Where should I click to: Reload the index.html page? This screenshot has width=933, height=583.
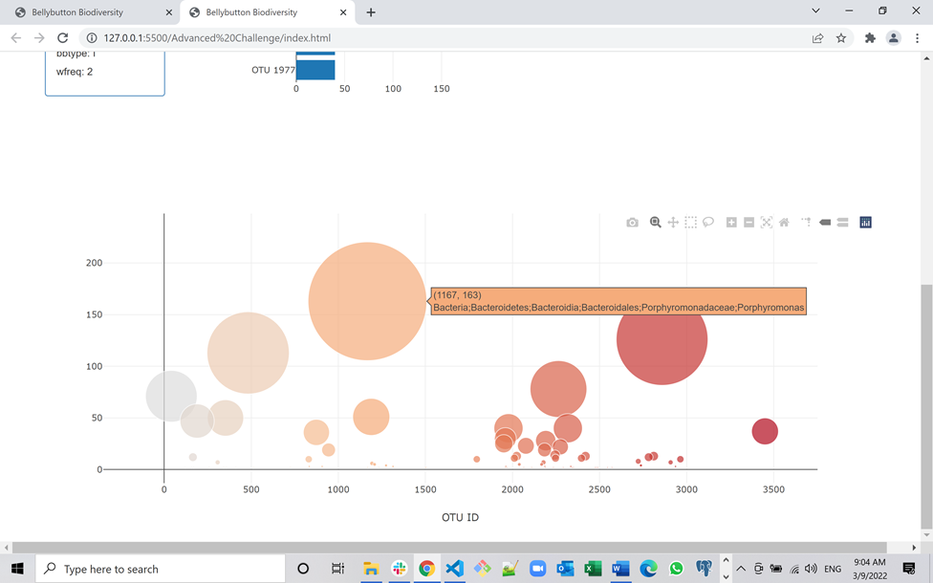[x=62, y=35]
